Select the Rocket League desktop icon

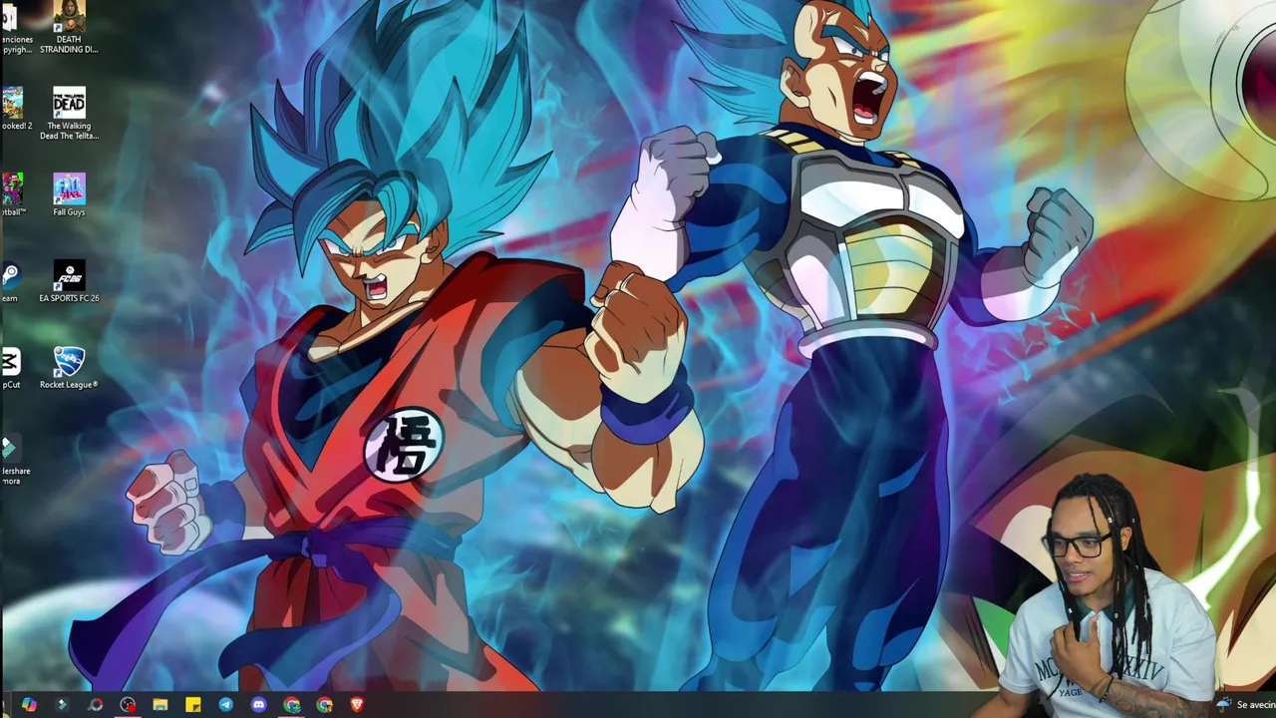(x=69, y=367)
